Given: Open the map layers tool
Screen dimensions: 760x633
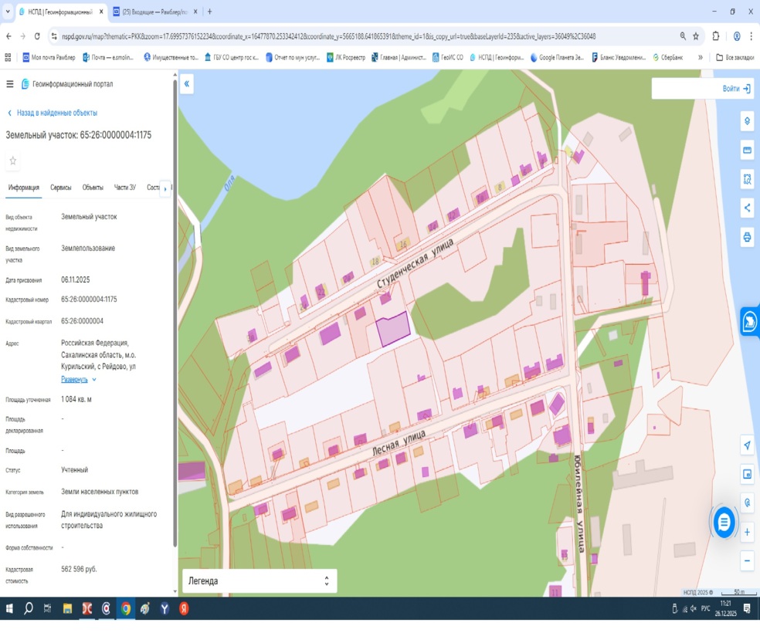Looking at the screenshot, I should click(747, 121).
